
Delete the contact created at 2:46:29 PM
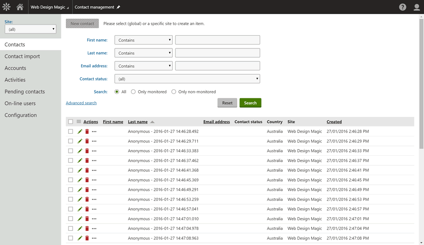pos(87,141)
